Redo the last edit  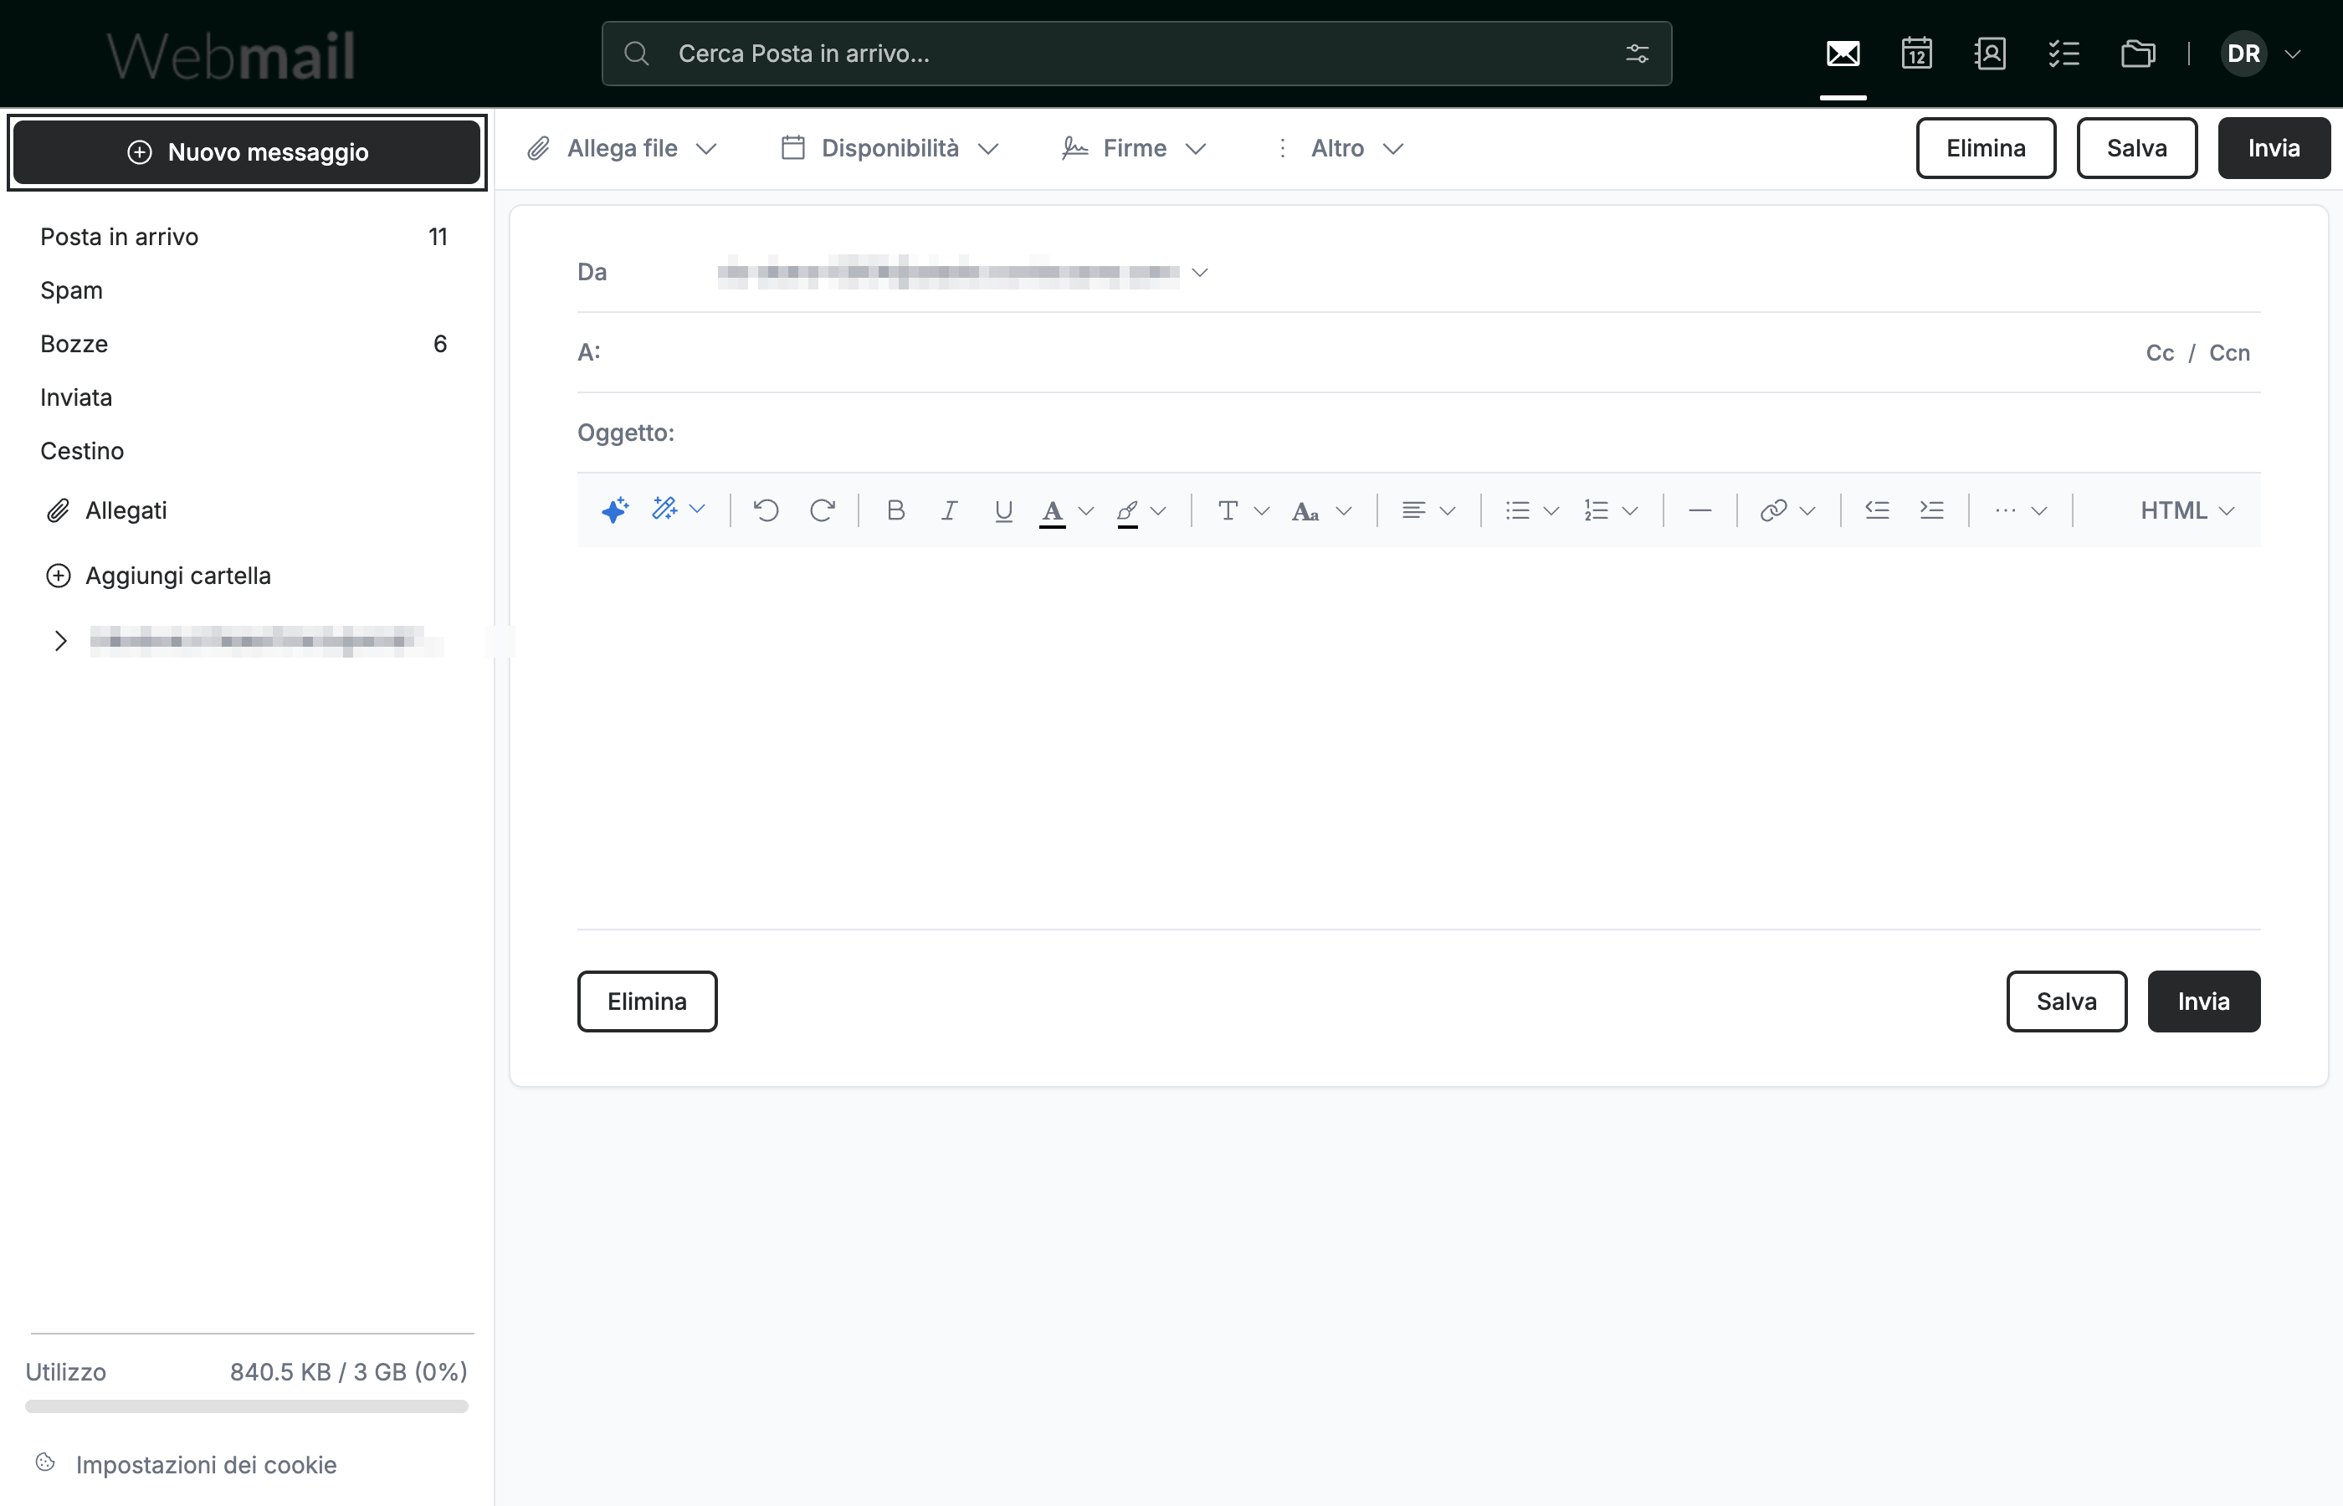click(x=822, y=510)
